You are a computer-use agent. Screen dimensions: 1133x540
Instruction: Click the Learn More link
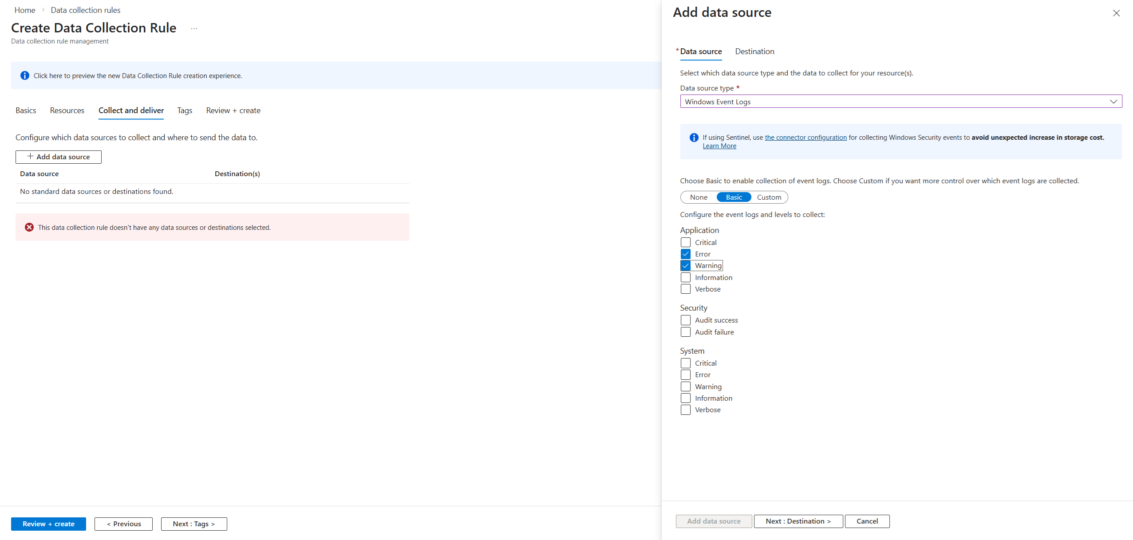coord(719,146)
